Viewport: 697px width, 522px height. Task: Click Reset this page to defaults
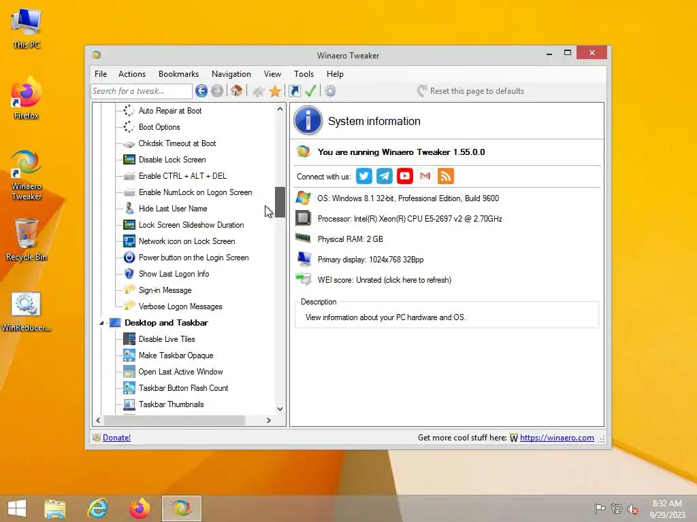click(470, 91)
